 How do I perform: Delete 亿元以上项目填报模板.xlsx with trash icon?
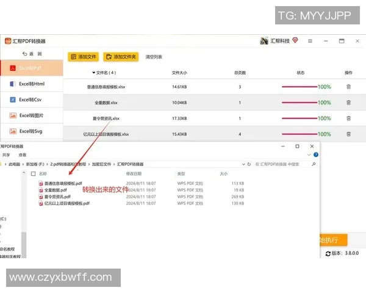pos(348,134)
